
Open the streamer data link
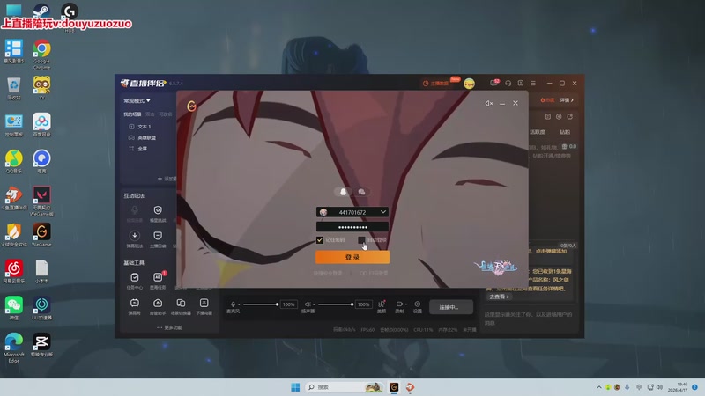pyautogui.click(x=435, y=83)
